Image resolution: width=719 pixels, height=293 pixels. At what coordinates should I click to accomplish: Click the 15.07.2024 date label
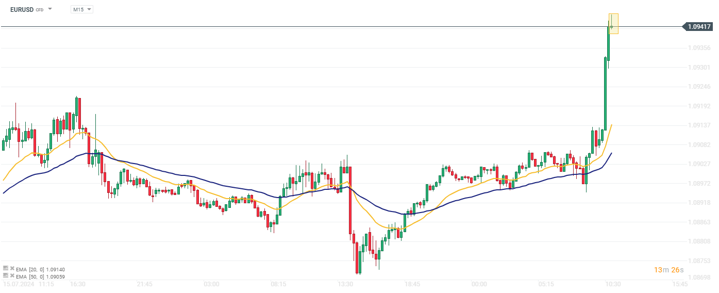click(x=18, y=284)
